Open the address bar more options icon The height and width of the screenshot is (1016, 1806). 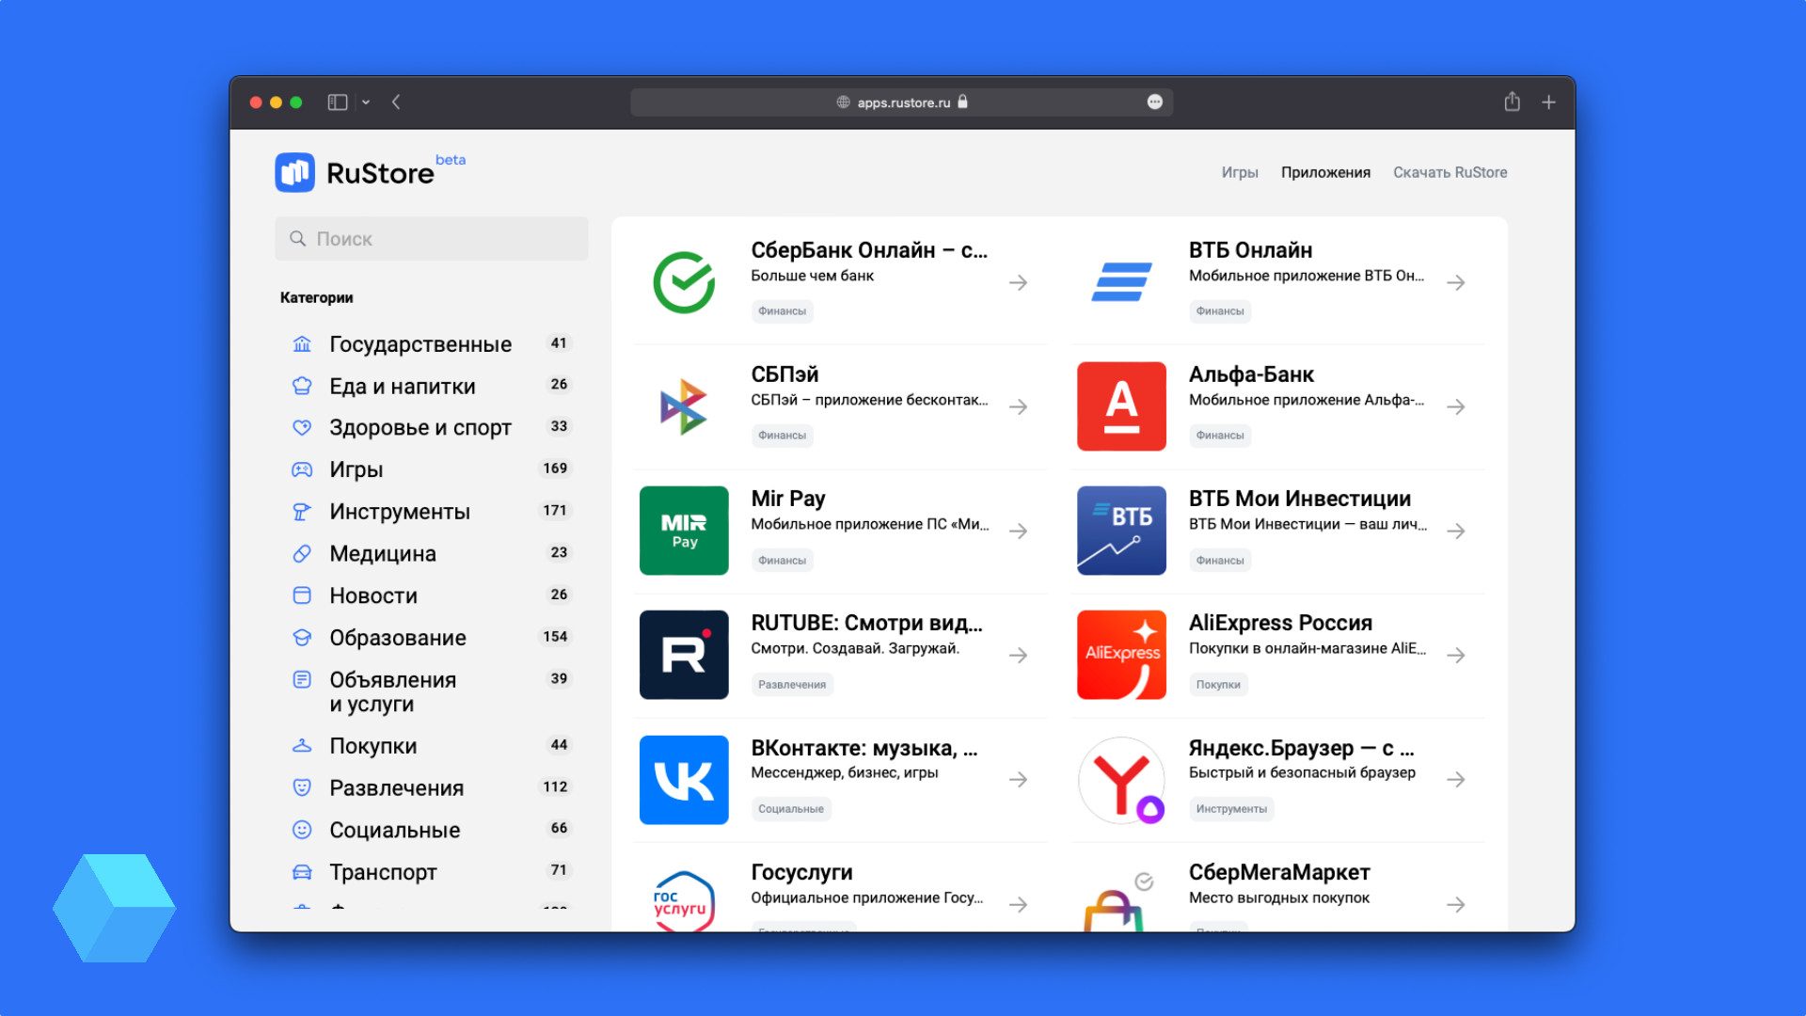click(x=1155, y=102)
